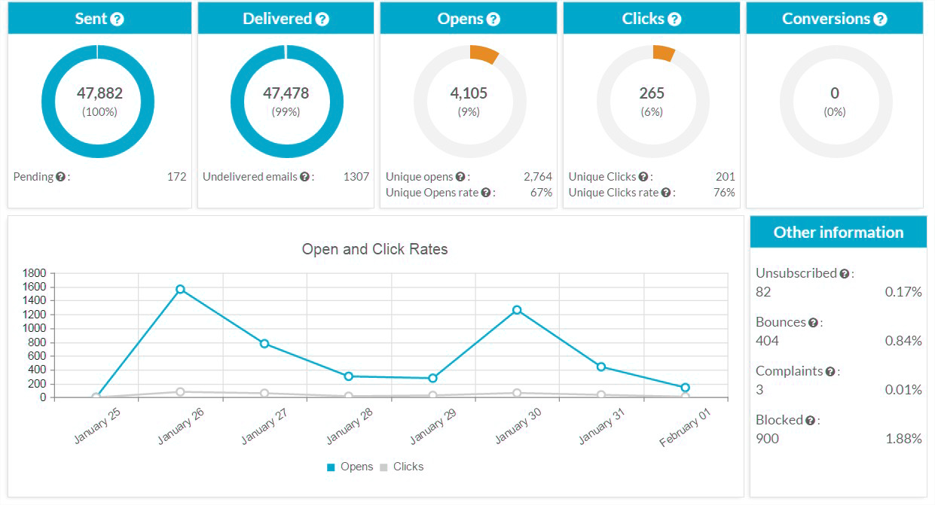Click the 4,105 opens total
Viewport: 935px width, 505px height.
point(469,93)
